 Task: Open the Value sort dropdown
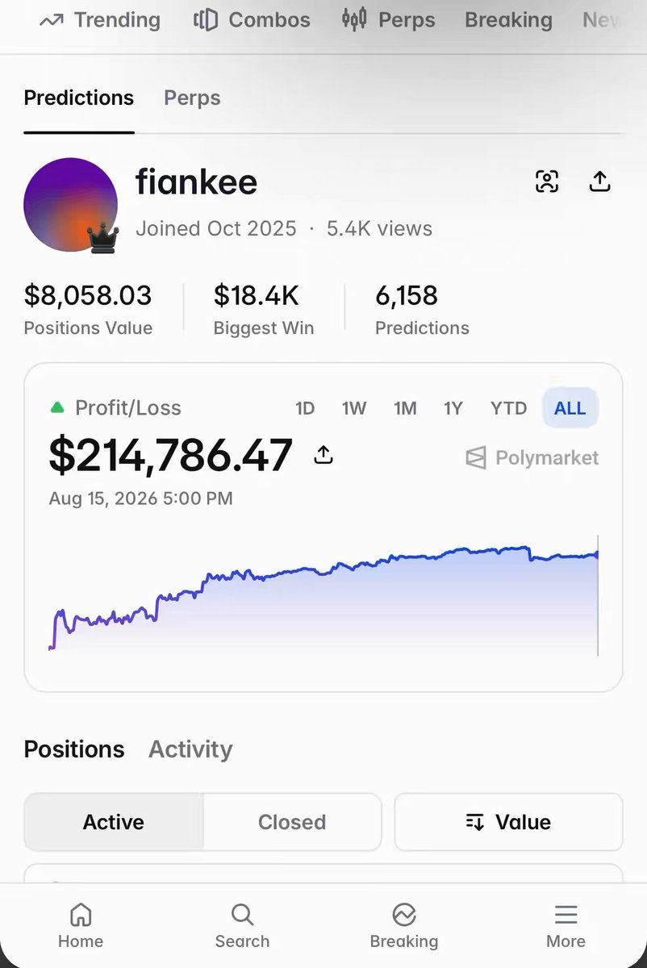pos(509,822)
